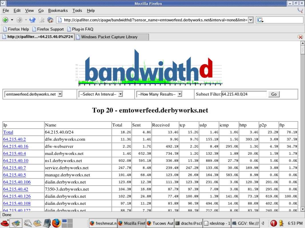Launch Firefox from the panel icon

pos(56,223)
